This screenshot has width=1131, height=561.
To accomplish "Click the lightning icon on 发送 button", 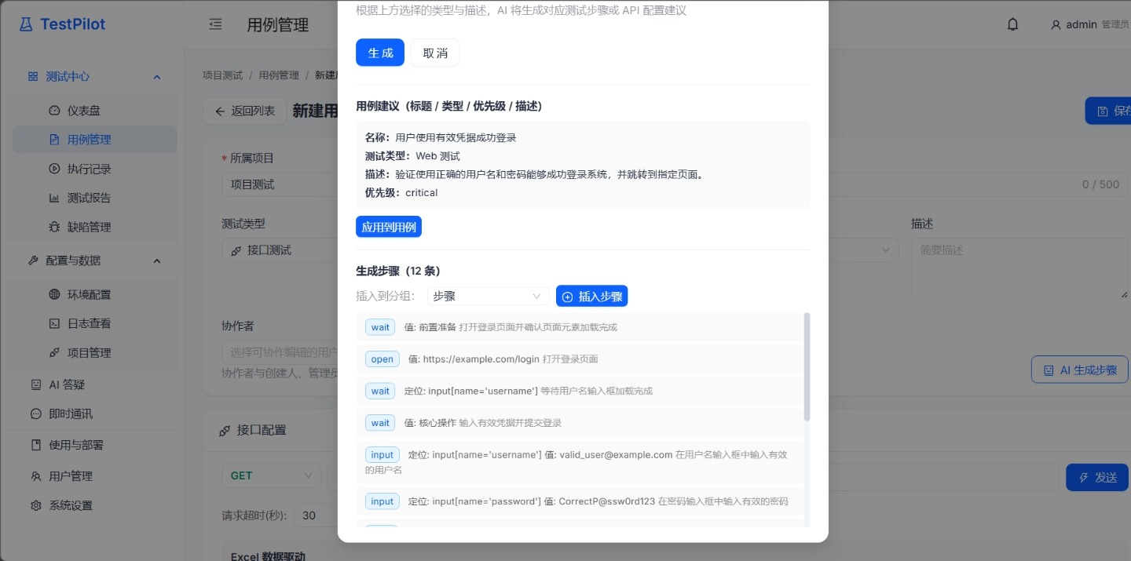I will (x=1084, y=477).
